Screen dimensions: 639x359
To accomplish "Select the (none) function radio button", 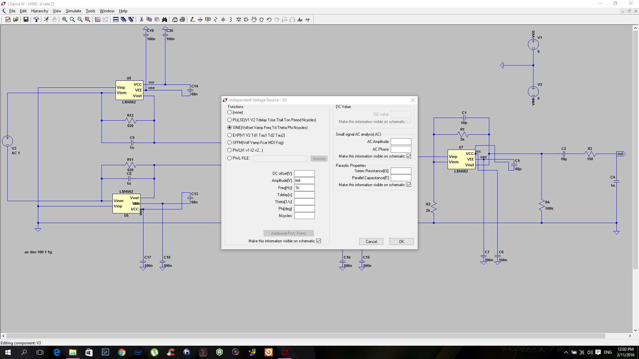I will 230,112.
